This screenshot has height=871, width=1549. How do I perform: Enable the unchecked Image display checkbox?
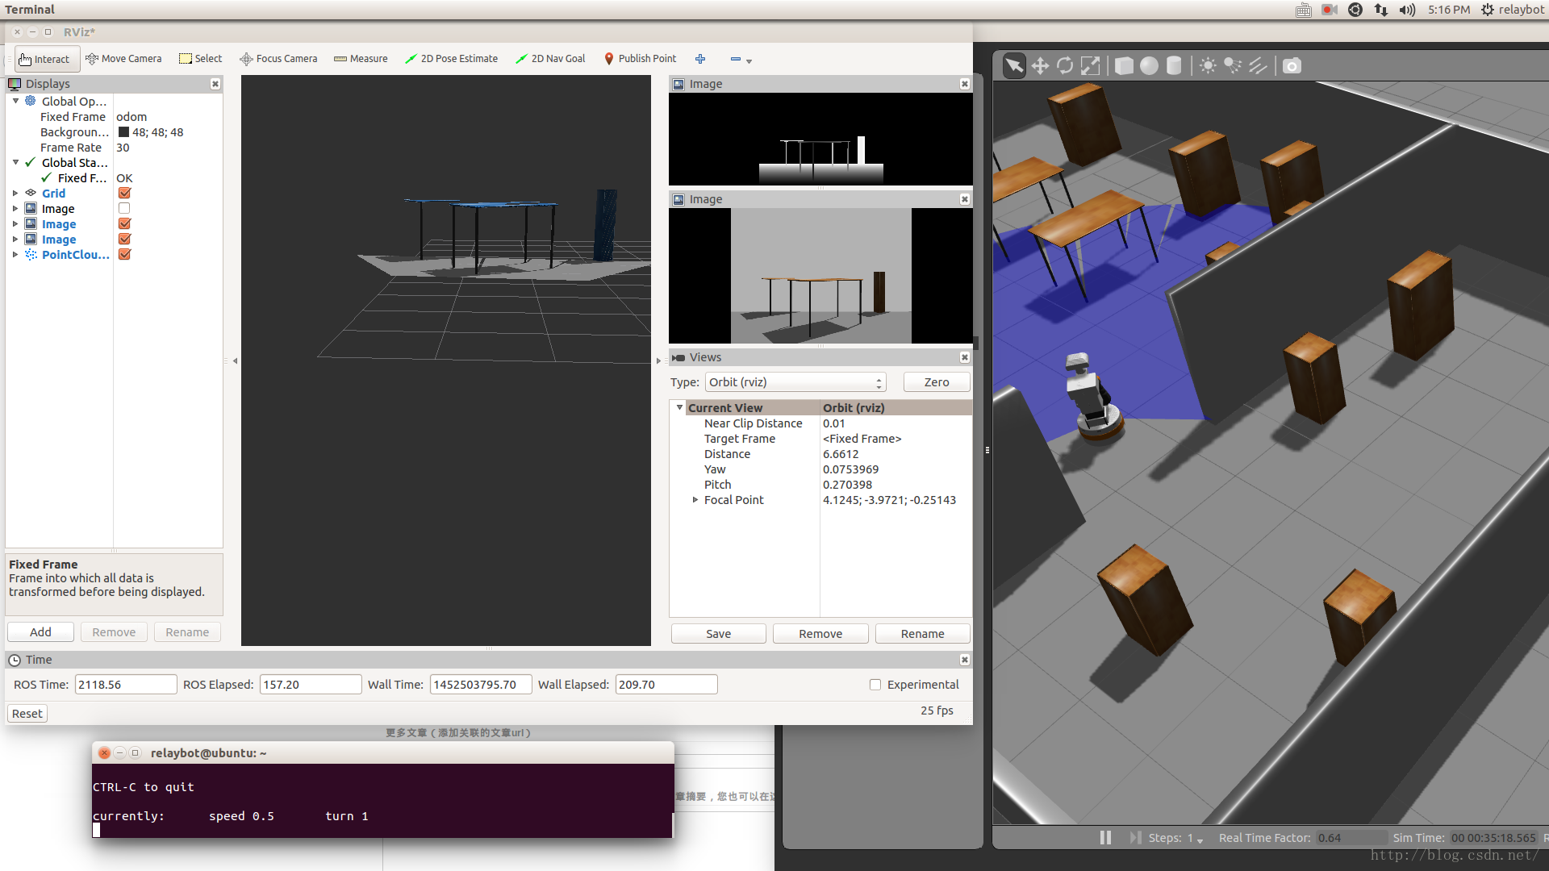(x=124, y=208)
